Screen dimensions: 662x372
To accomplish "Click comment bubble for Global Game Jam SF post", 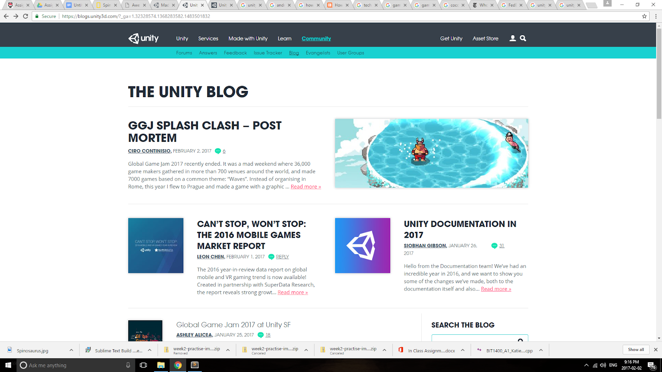I will [x=261, y=335].
